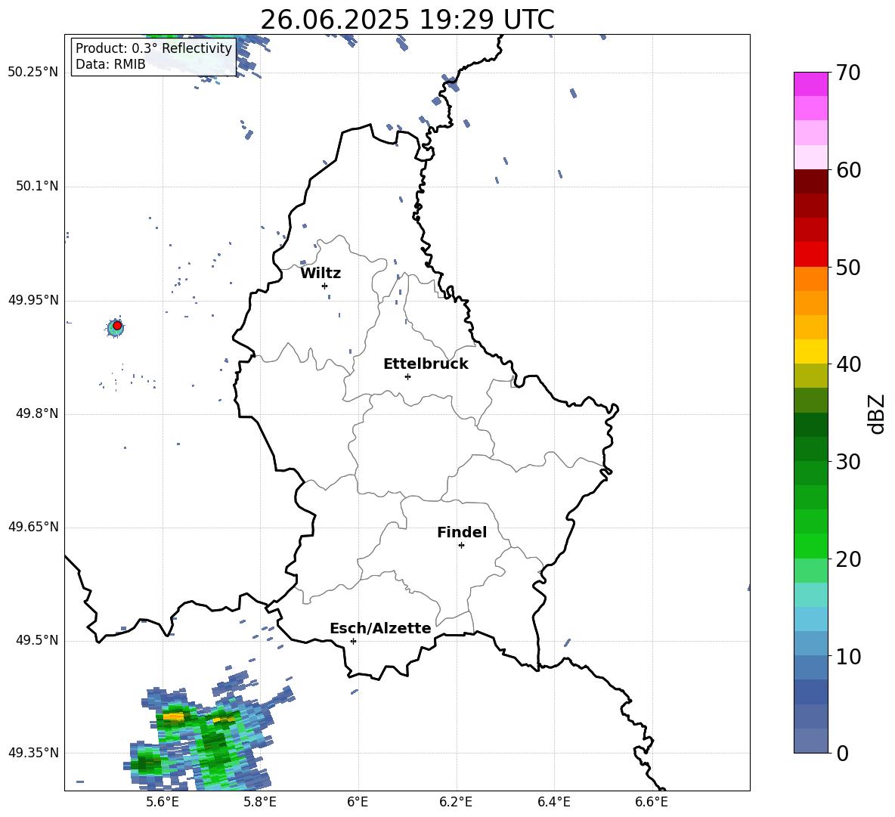This screenshot has width=895, height=817.
Task: Select the Esch/Alzette city label
Action: tap(380, 628)
